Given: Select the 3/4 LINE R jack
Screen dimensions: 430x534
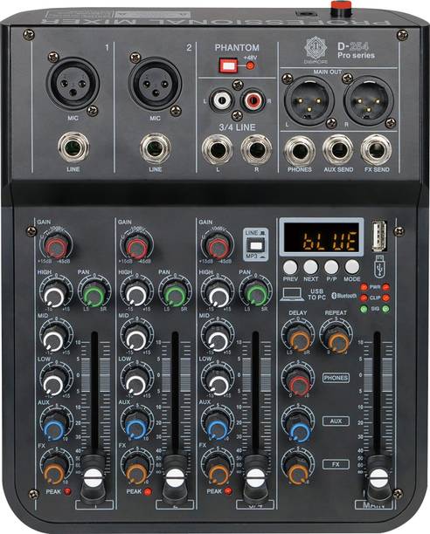Looking at the screenshot, I should click(x=256, y=150).
